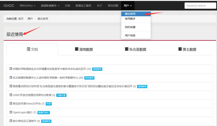Click the 数据可视化 tag label
Viewport: 217px width, 126px height.
point(44,113)
